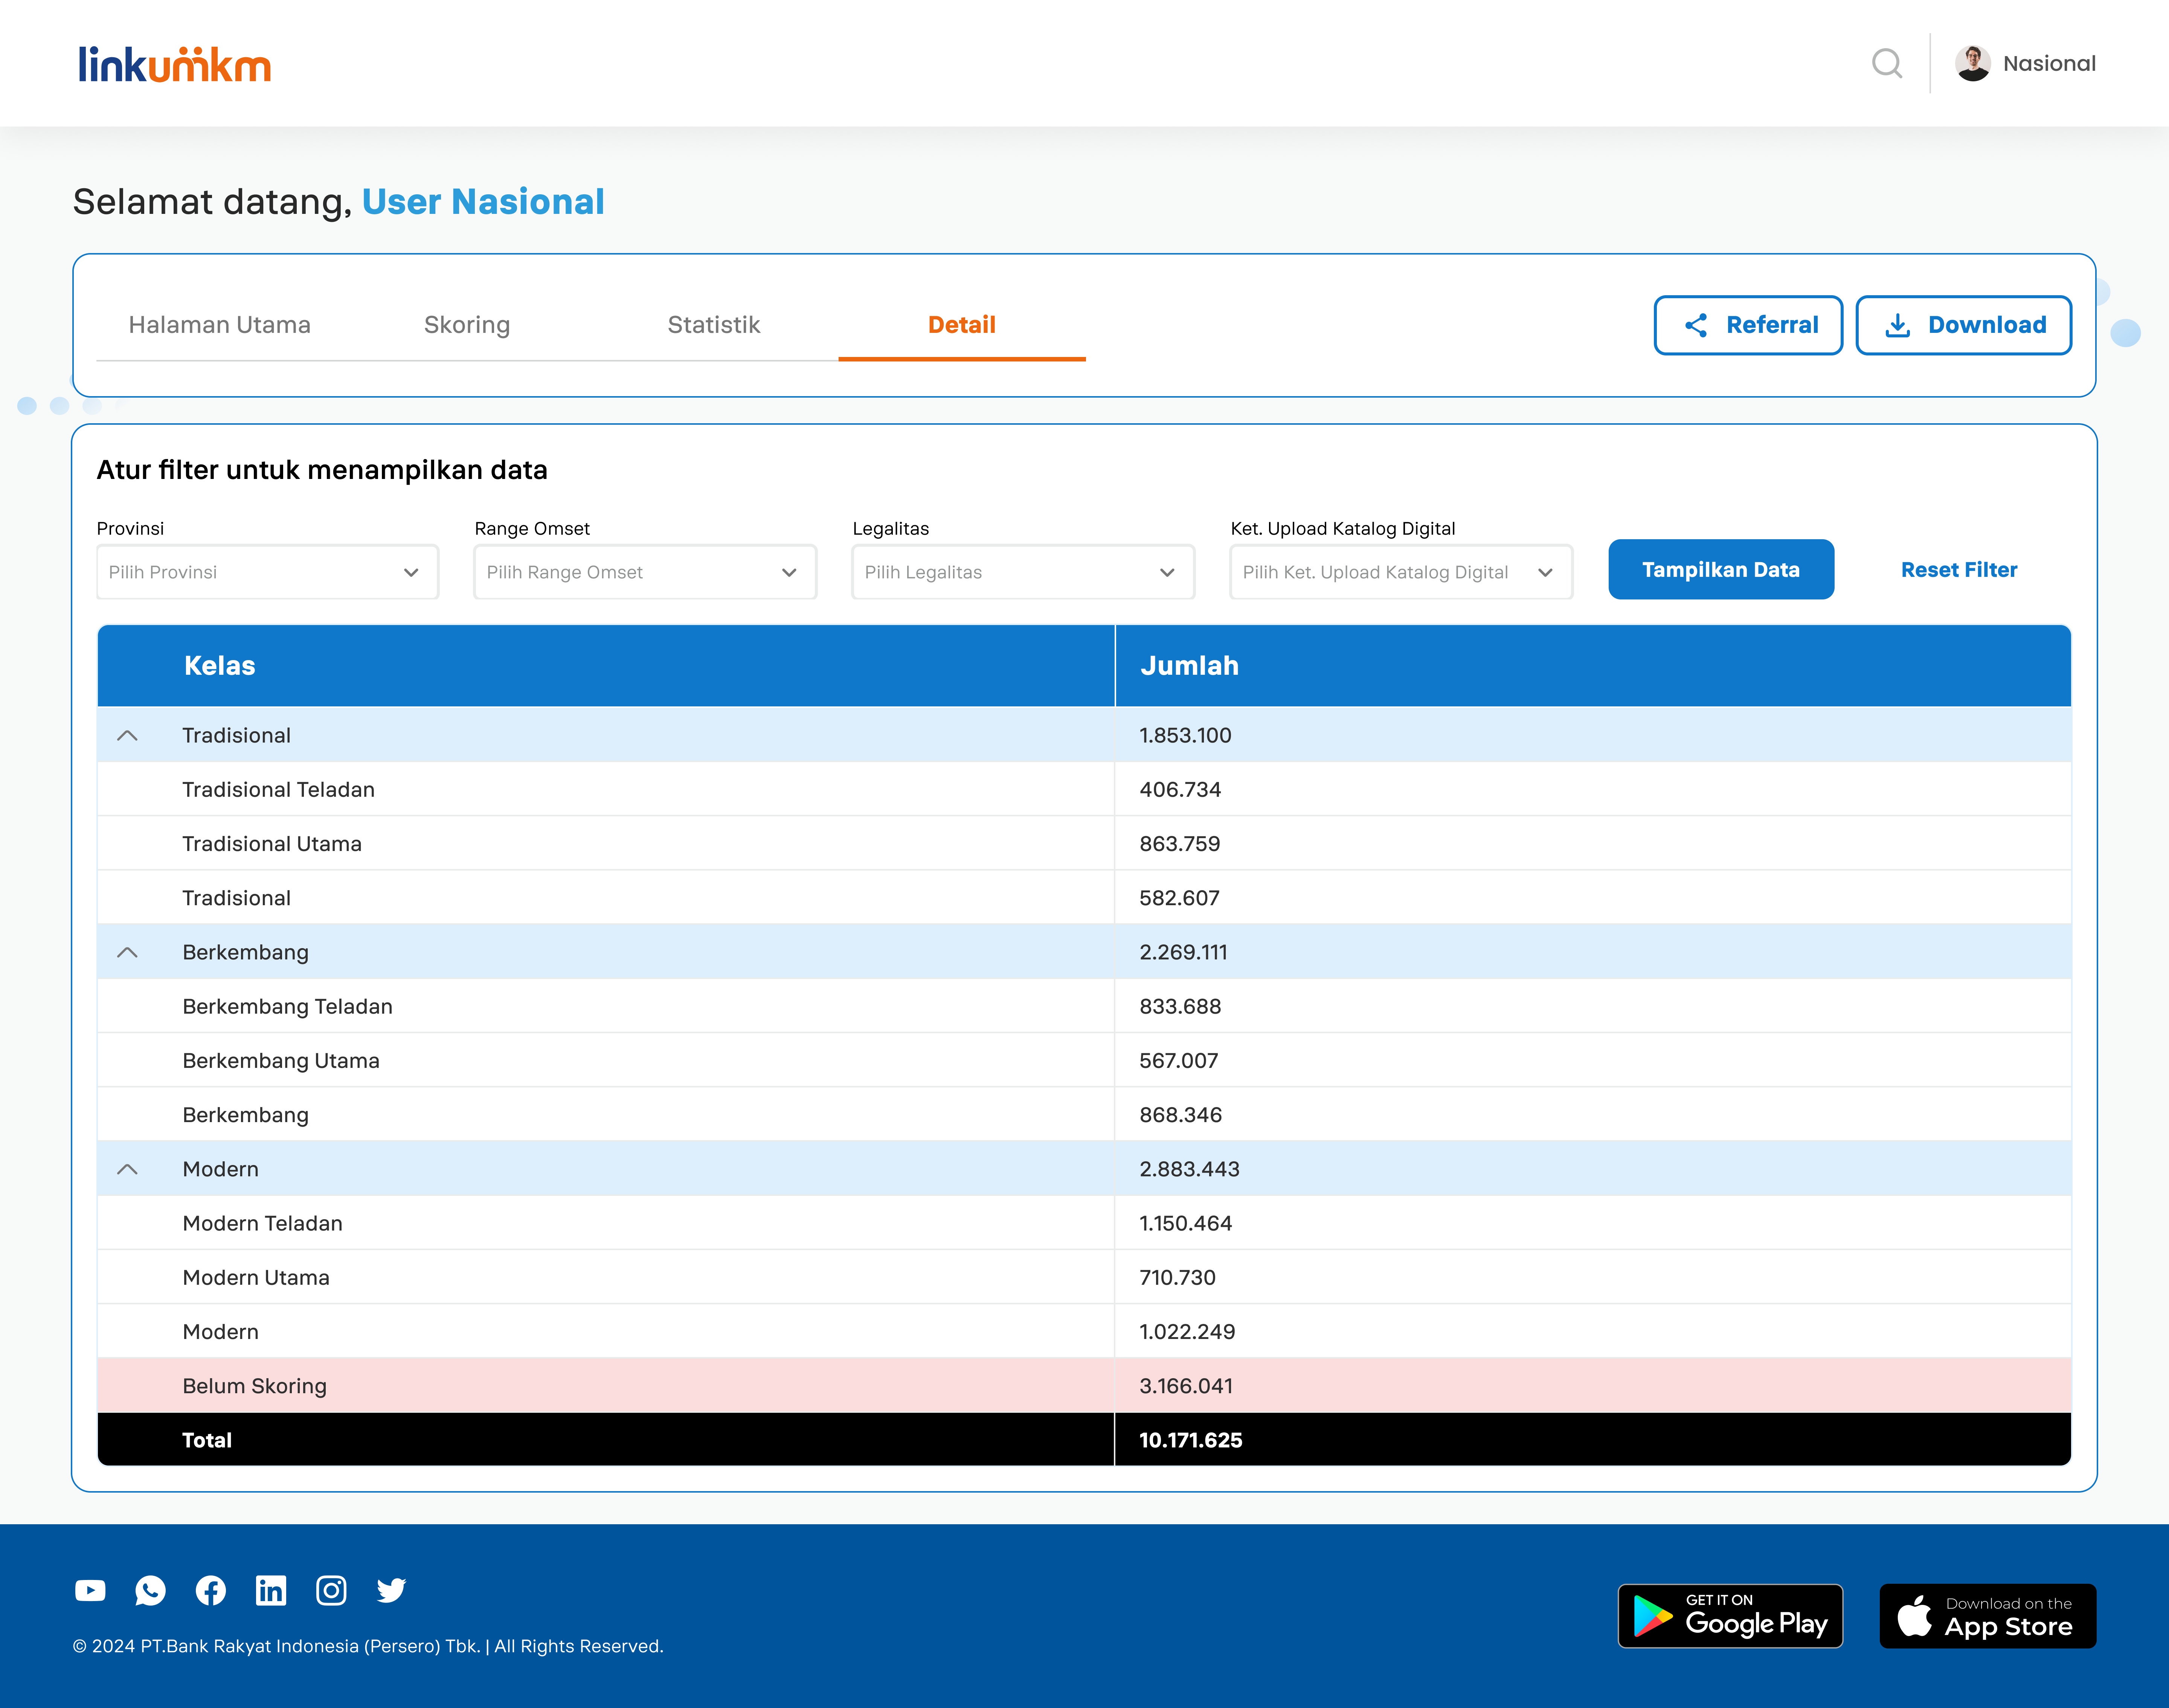Open Facebook link in footer
The width and height of the screenshot is (2169, 1708).
tap(210, 1590)
